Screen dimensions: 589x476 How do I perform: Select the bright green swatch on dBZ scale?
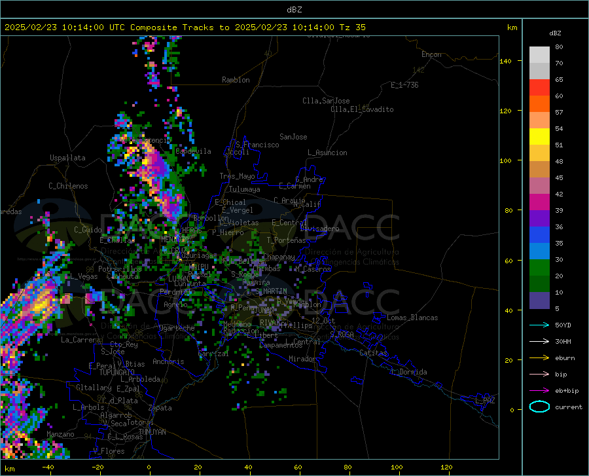(x=539, y=268)
